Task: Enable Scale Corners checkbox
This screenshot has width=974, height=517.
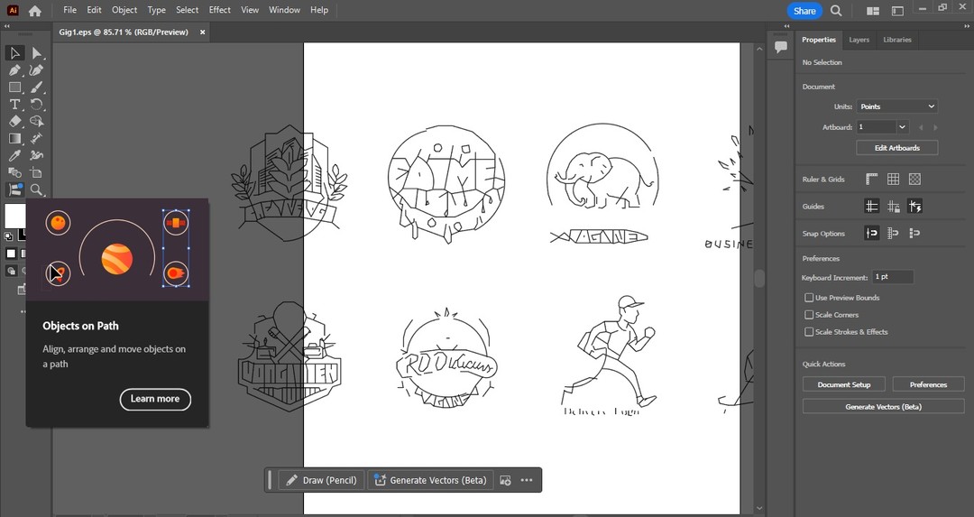Action: pos(809,315)
